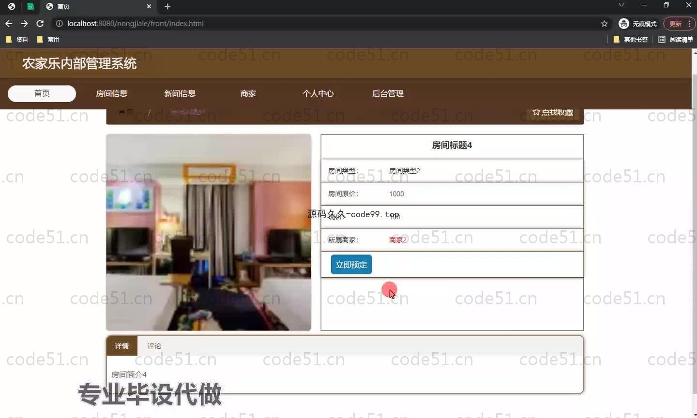
Task: Open a new browser tab
Action: (167, 6)
